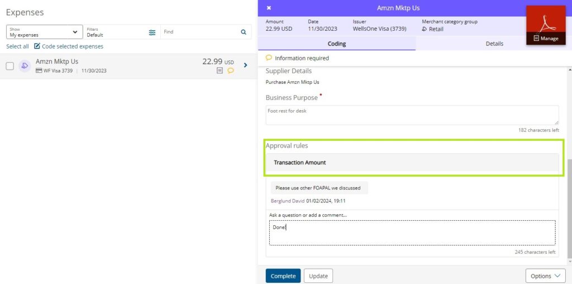Viewport: 572px width, 284px height.
Task: Click the Manage receipt button
Action: 546,39
